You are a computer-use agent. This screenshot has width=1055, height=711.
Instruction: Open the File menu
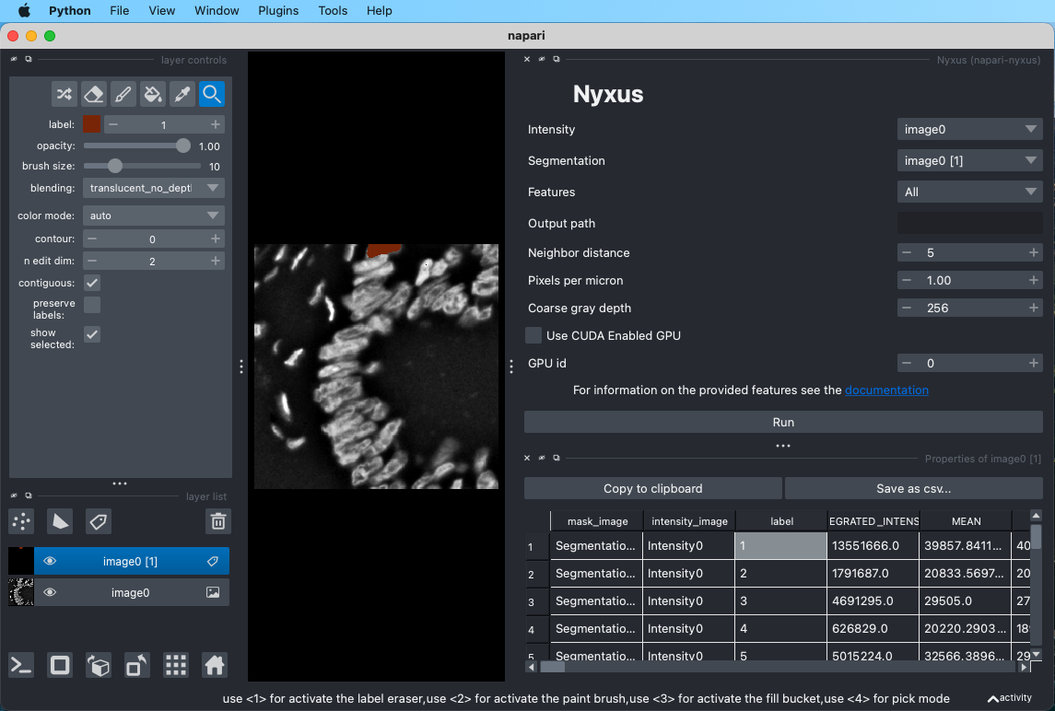tap(119, 11)
